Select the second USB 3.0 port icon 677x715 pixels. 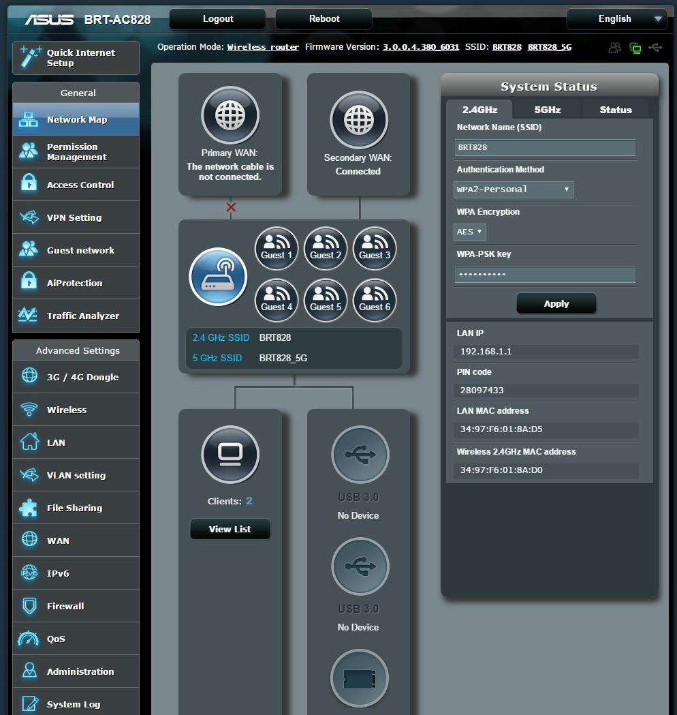point(360,566)
